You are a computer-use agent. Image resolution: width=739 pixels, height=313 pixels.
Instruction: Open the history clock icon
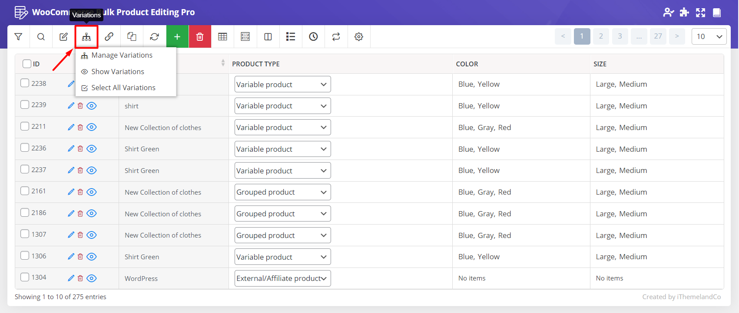313,37
